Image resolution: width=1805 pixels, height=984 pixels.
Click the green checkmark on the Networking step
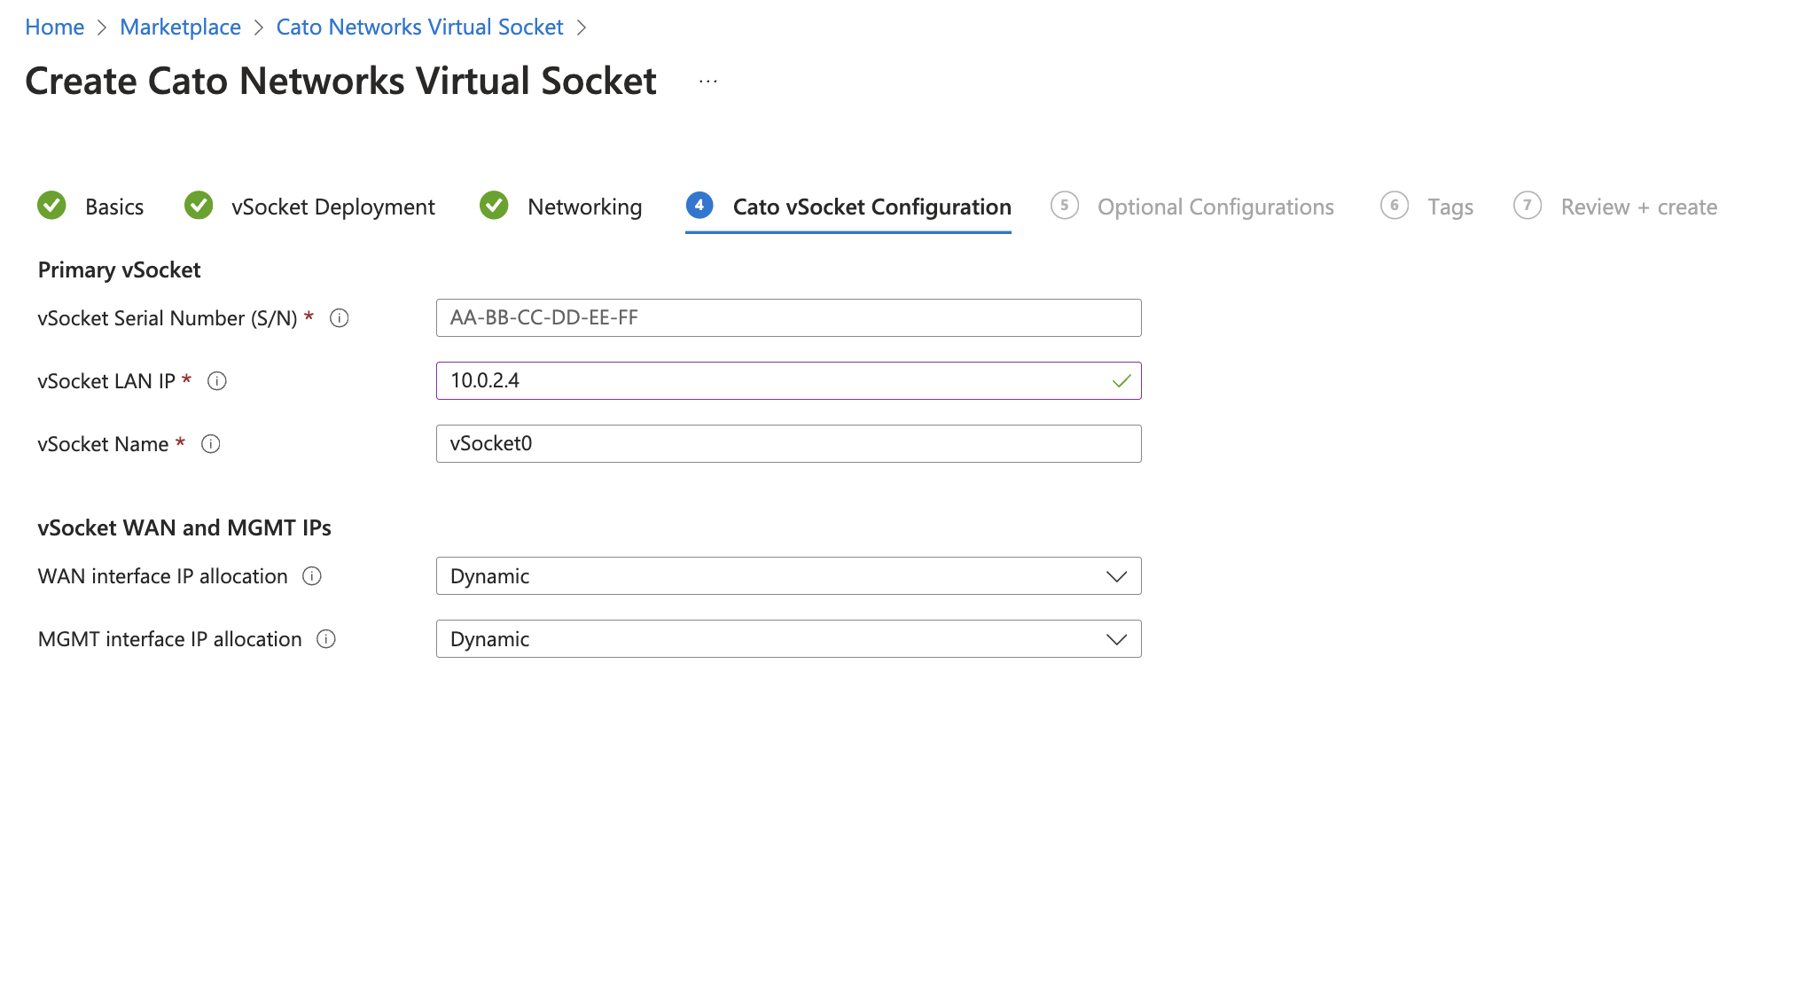pos(494,206)
